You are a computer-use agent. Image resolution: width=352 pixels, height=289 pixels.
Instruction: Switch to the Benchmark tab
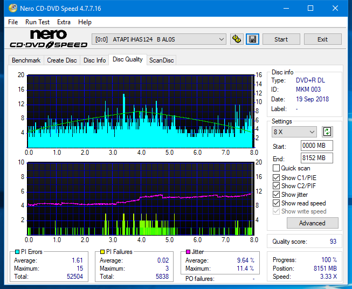26,60
